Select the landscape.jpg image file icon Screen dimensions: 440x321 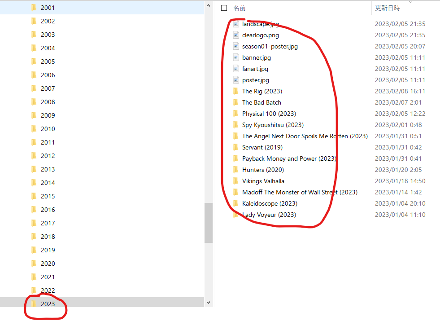(236, 24)
